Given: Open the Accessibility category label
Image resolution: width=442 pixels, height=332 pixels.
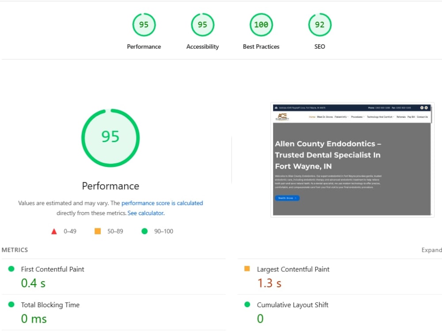Looking at the screenshot, I should (202, 46).
